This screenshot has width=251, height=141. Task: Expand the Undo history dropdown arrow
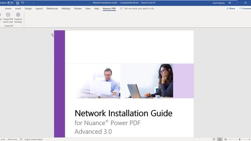pos(25,3)
